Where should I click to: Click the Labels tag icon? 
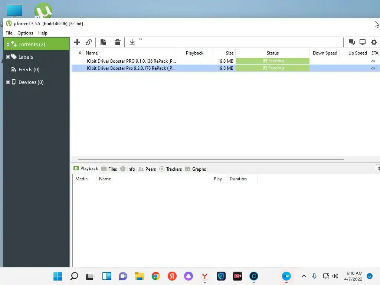(x=14, y=56)
